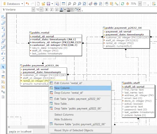The image size is (157, 134).
Task: Apply the line color swatch
Action: (69, 10)
